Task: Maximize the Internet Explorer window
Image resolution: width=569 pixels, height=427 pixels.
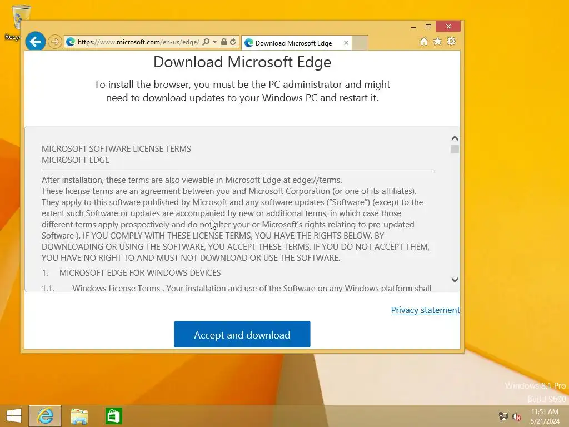Action: pyautogui.click(x=428, y=27)
